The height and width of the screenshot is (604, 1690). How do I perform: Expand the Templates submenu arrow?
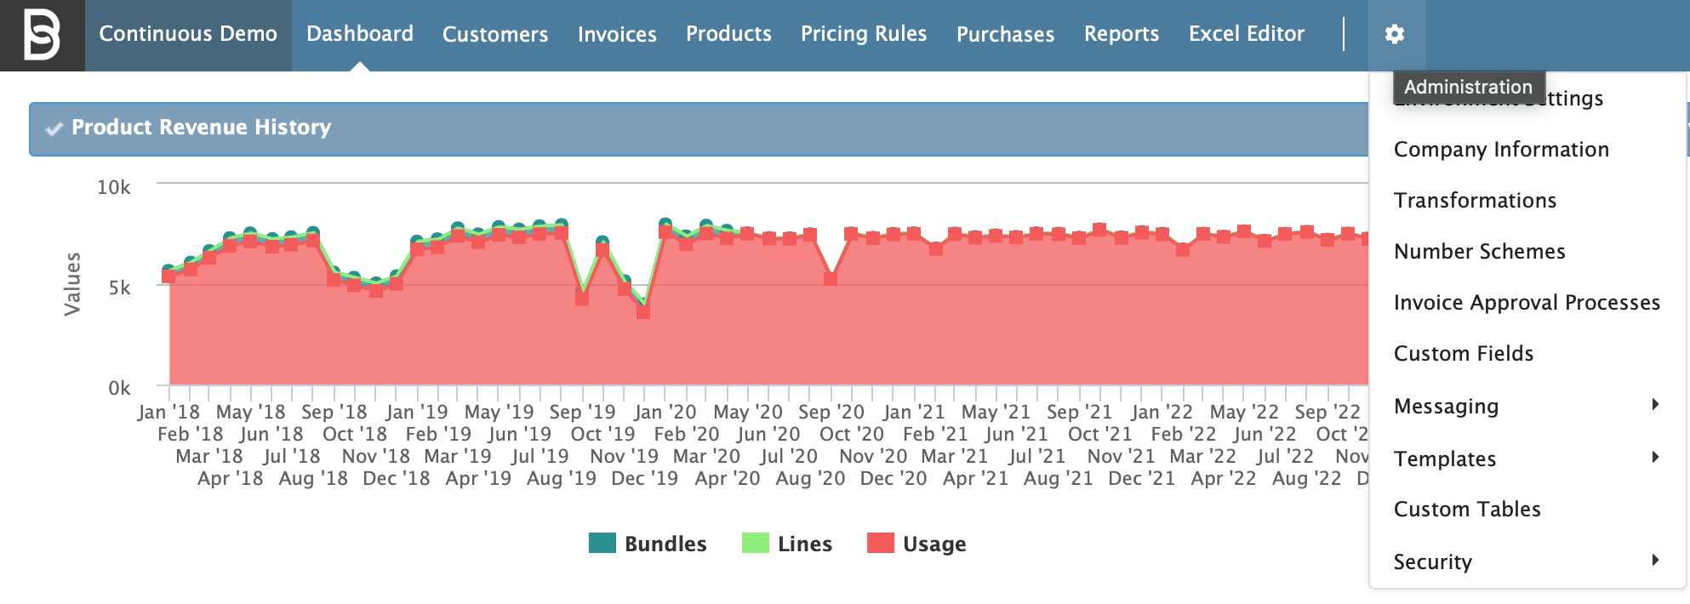(1654, 458)
